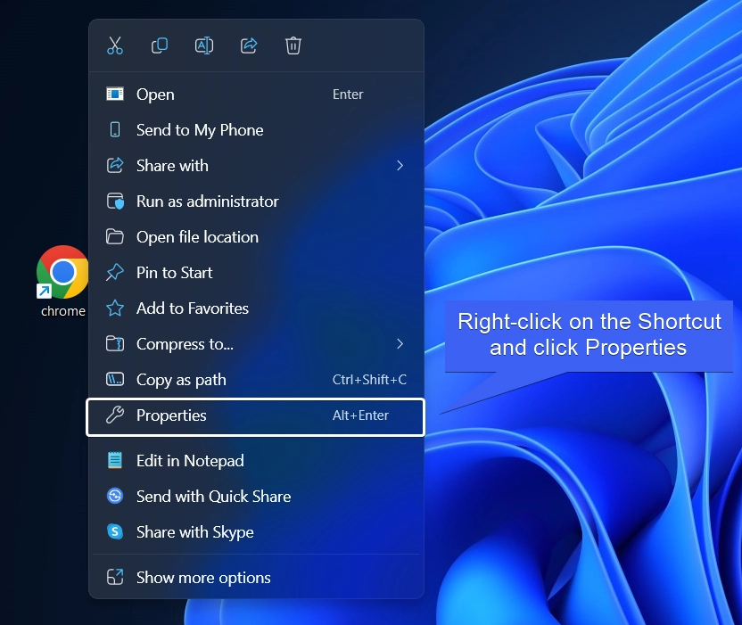Click the chrome desktop shortcut icon
The height and width of the screenshot is (625, 742).
click(62, 272)
